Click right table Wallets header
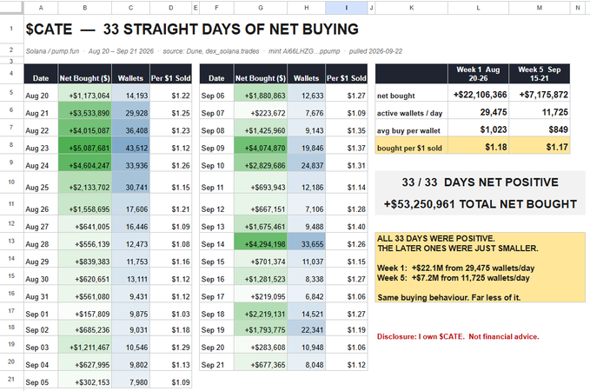Screen dimensions: 590x391 [x=306, y=74]
